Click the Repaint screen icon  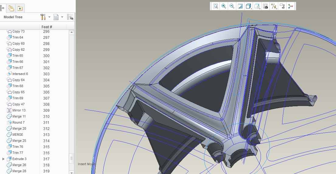tap(240, 6)
